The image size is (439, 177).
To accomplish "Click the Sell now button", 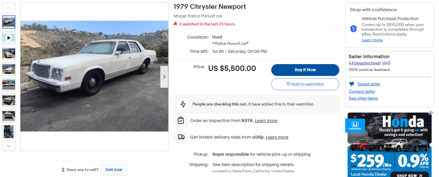I will click(x=114, y=170).
